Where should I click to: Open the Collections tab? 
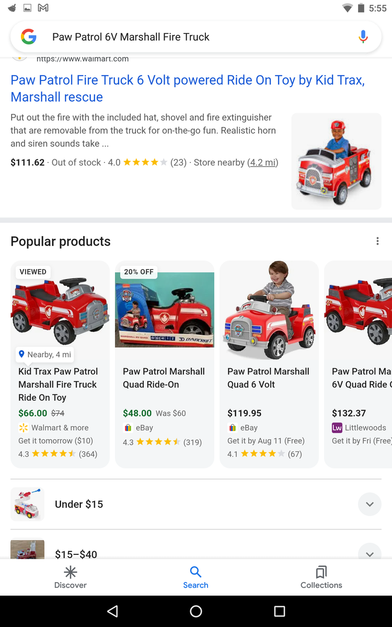(321, 577)
